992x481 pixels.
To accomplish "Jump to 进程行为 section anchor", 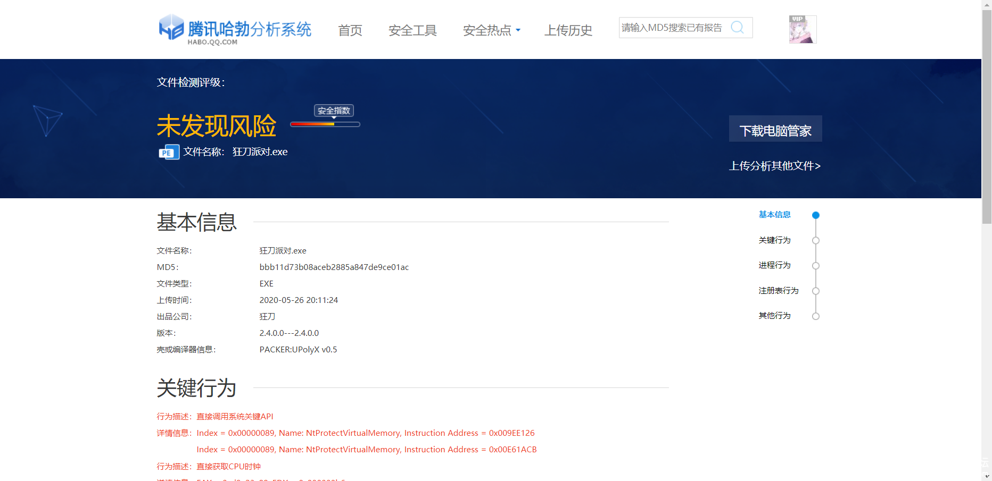I will click(775, 265).
